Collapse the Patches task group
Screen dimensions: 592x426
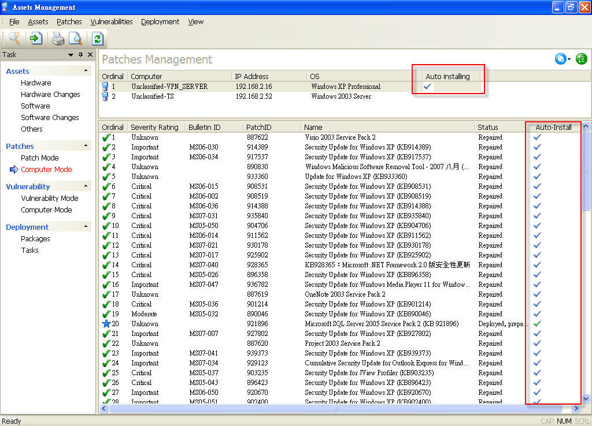86,145
